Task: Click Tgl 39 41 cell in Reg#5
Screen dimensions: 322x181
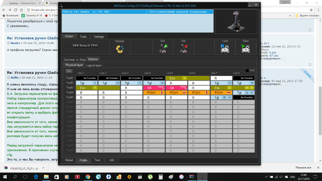Action: (x=221, y=97)
